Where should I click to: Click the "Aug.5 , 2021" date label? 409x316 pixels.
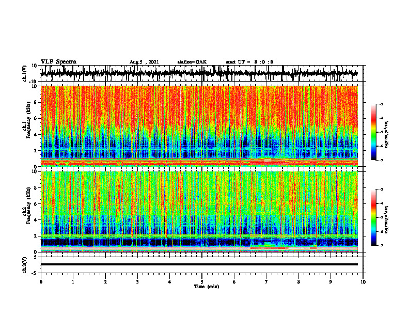144,62
